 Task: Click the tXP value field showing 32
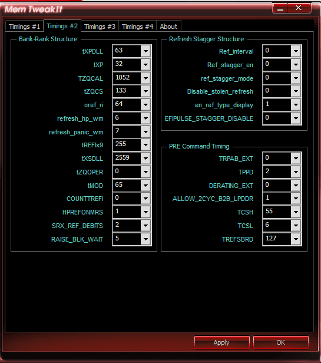127,64
